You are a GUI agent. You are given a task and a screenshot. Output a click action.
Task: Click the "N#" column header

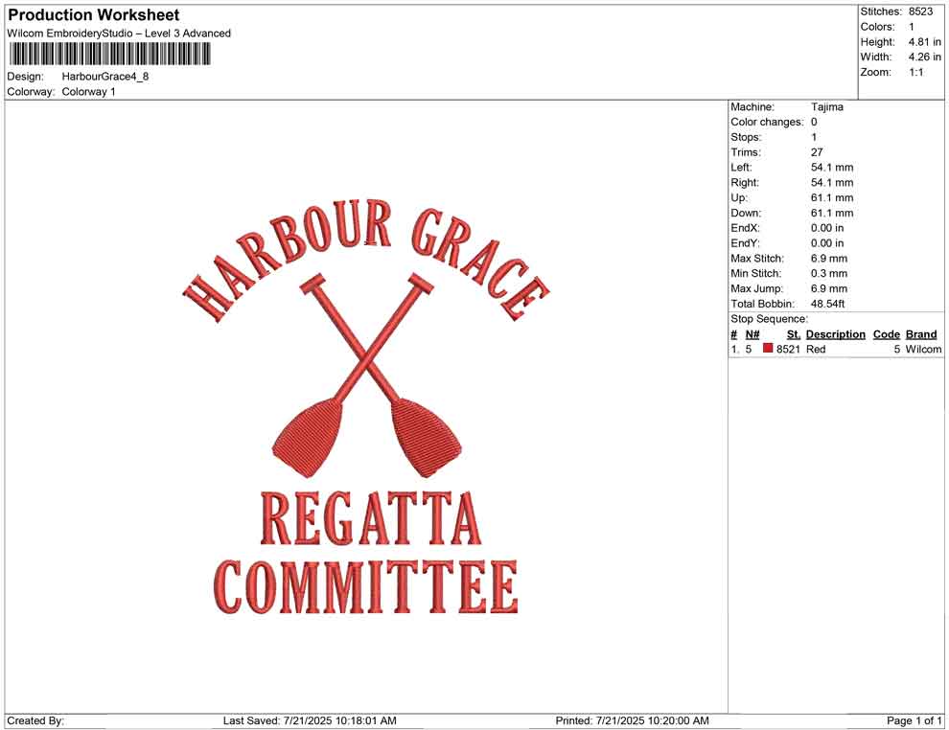[x=752, y=334]
